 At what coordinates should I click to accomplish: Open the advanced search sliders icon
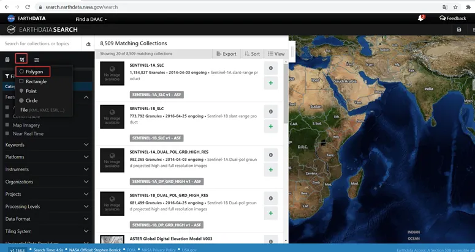click(37, 60)
